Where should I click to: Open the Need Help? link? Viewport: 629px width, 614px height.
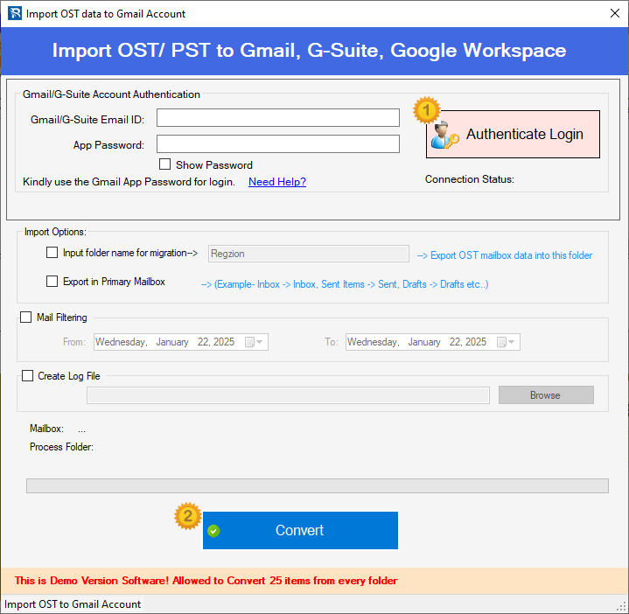pos(276,182)
